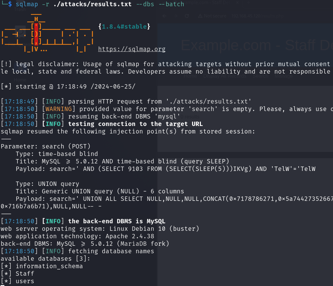Open 'Search' menu item in background page
This screenshot has height=286, width=333.
[260, 76]
